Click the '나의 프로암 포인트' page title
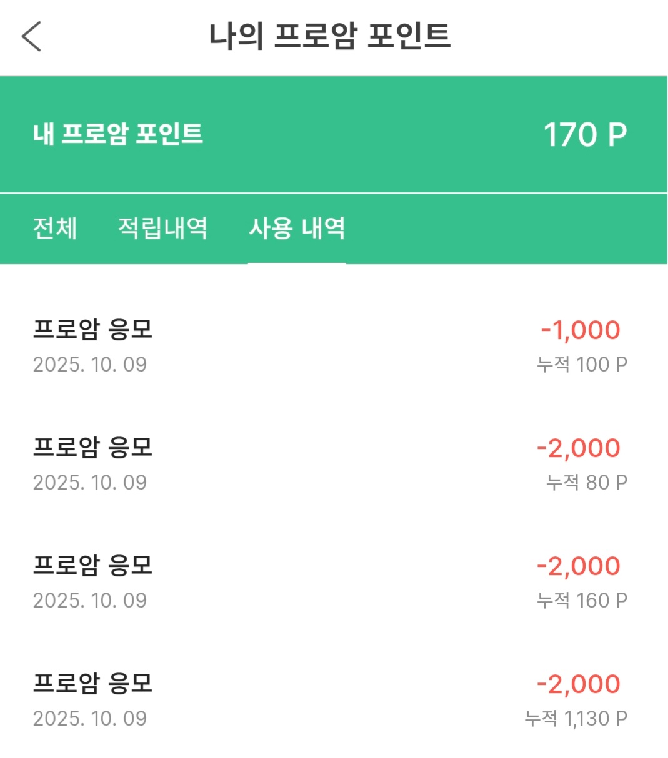Viewport: 668px width, 758px height. click(x=329, y=36)
